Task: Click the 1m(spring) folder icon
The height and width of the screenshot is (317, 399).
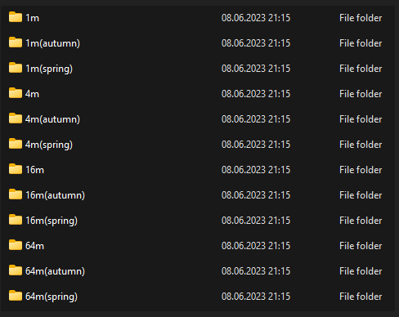Action: coord(16,68)
